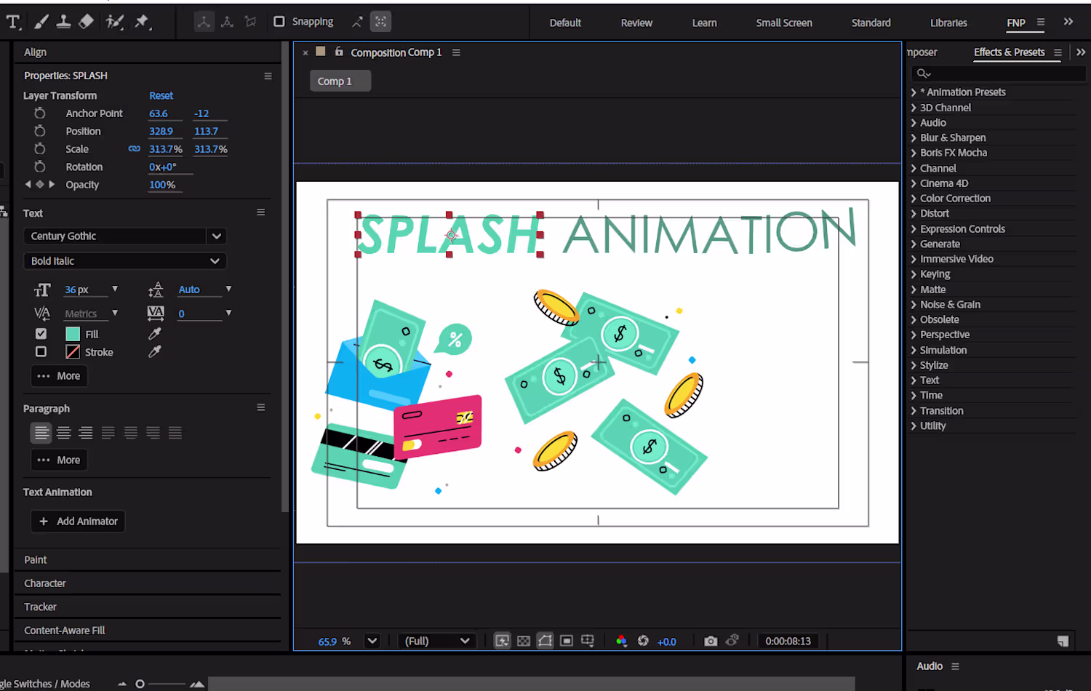1091x691 pixels.
Task: Toggle the transparency grid in viewer
Action: pos(524,641)
